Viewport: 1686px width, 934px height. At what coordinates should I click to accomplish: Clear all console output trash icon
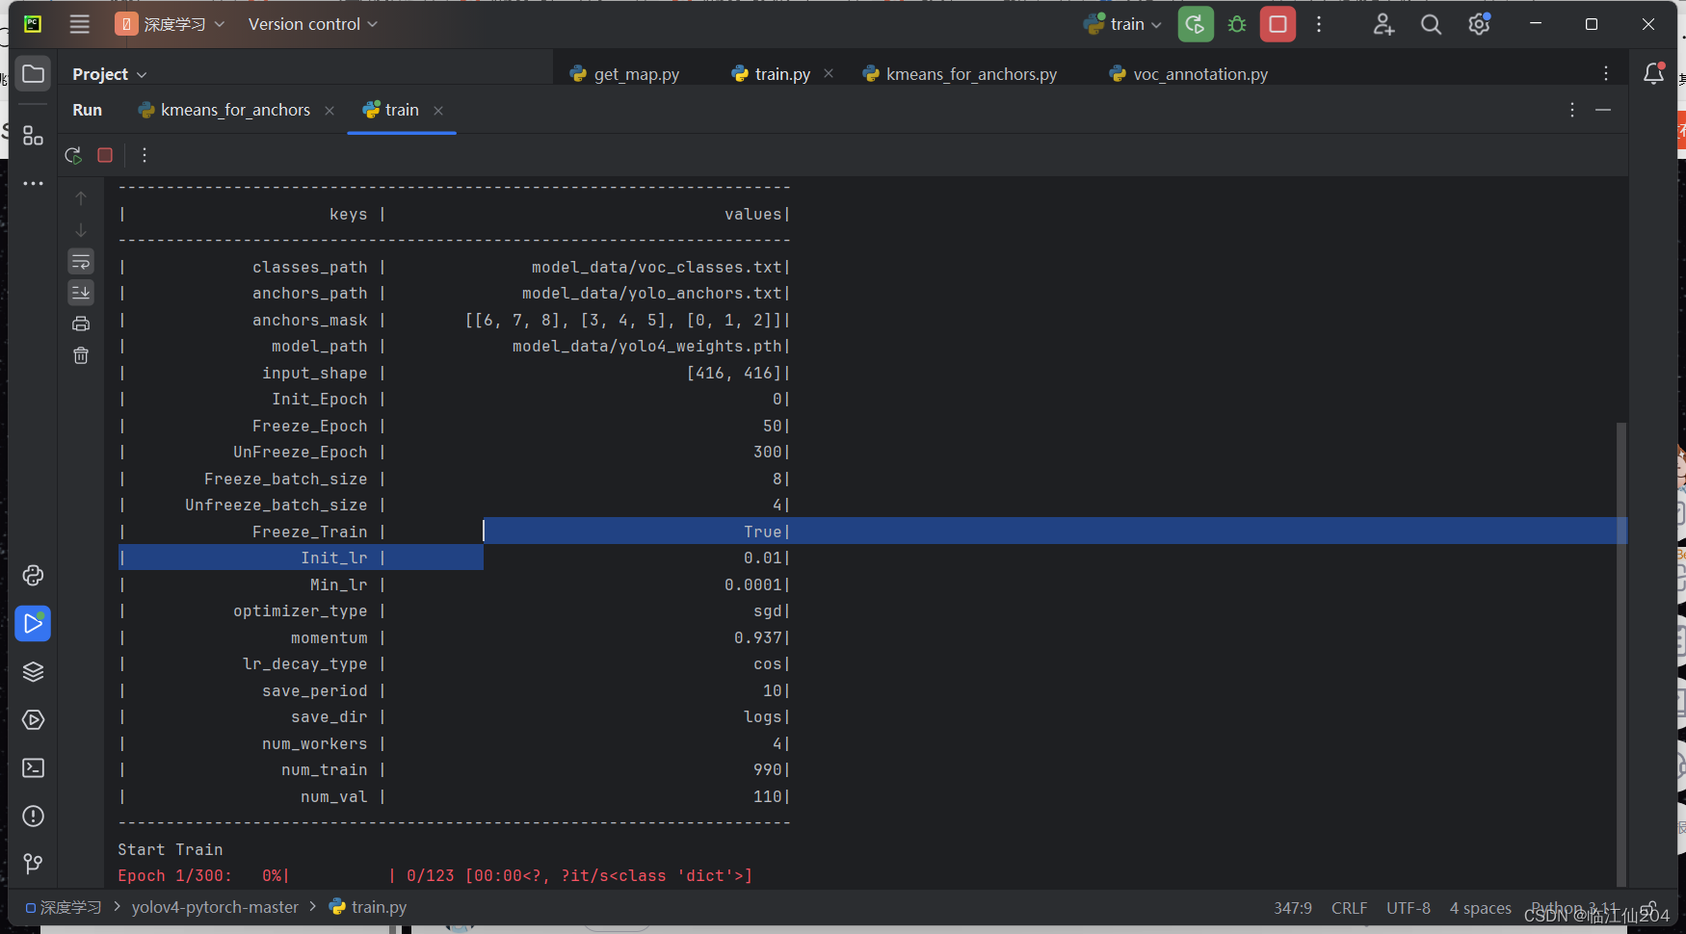click(x=81, y=355)
